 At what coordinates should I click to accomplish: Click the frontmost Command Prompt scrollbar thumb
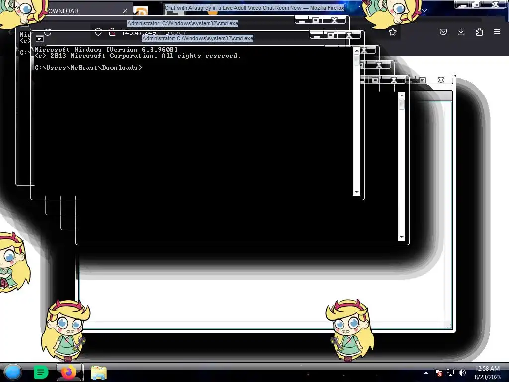pos(357,60)
